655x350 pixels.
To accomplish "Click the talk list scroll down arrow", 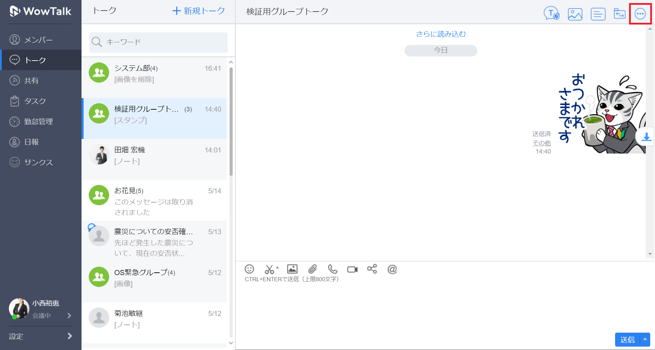I will pyautogui.click(x=231, y=343).
